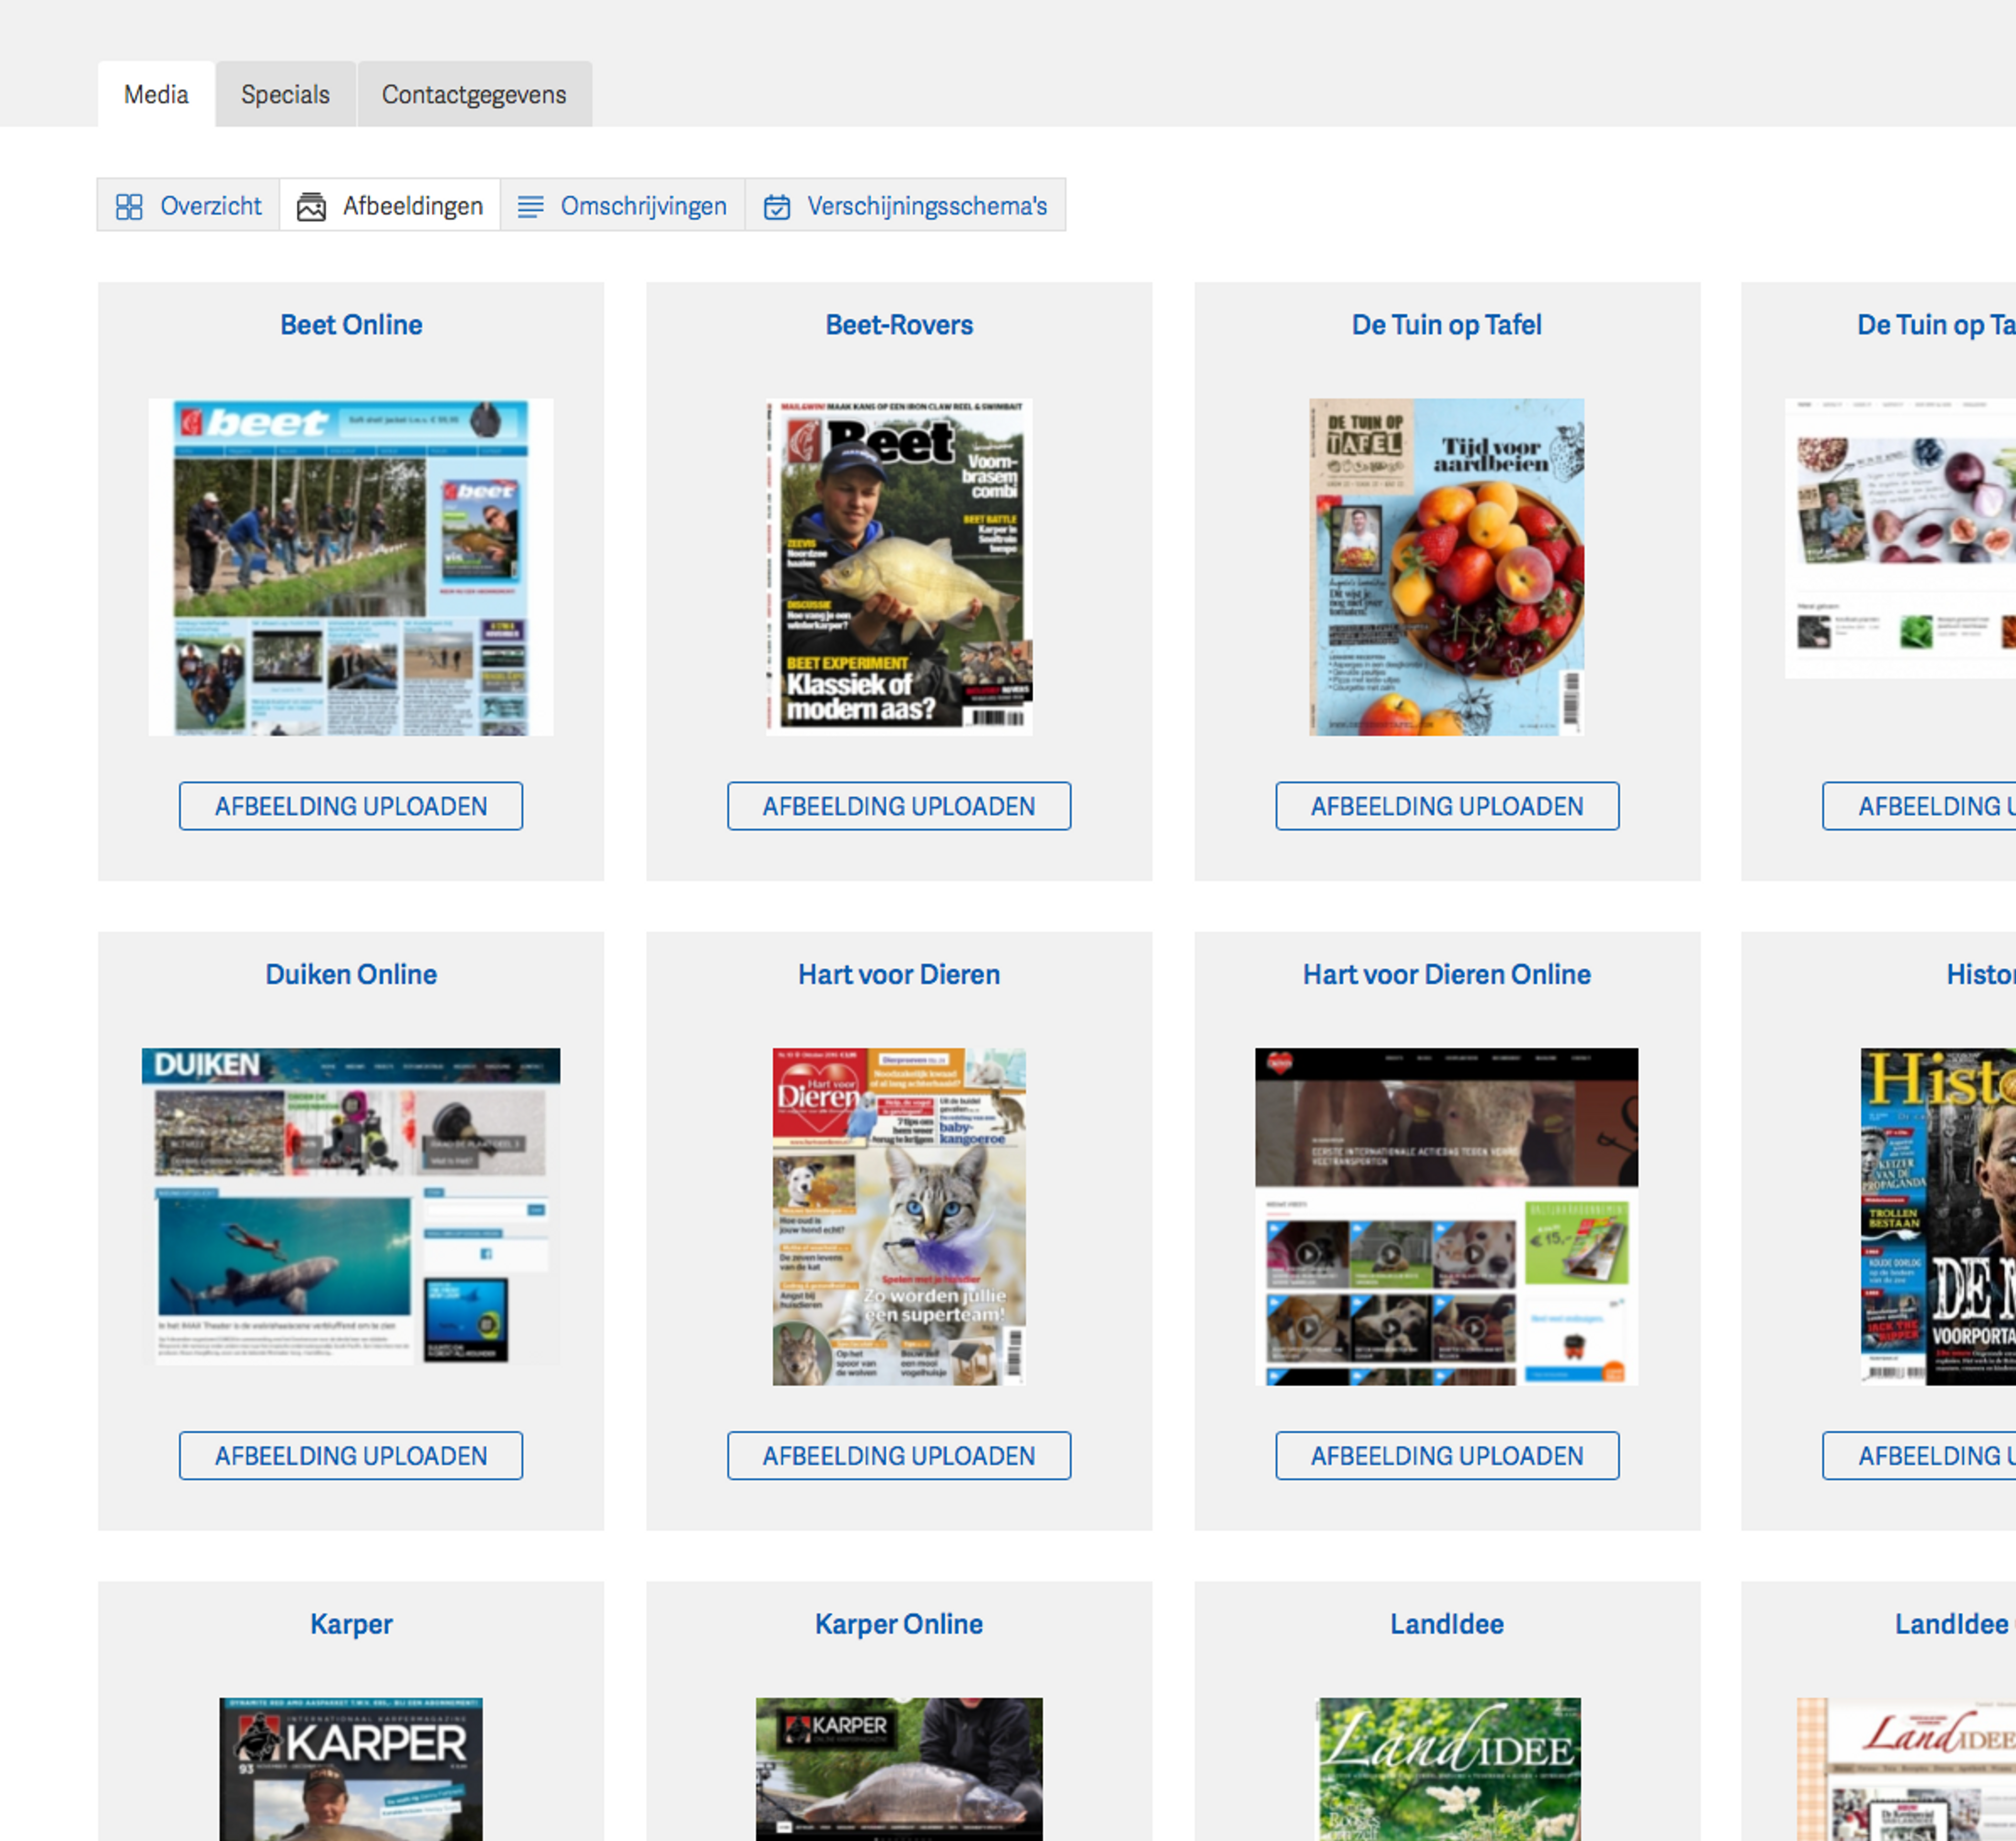Click the Duiken Online website thumbnail
Image resolution: width=2016 pixels, height=1841 pixels.
(x=351, y=1207)
